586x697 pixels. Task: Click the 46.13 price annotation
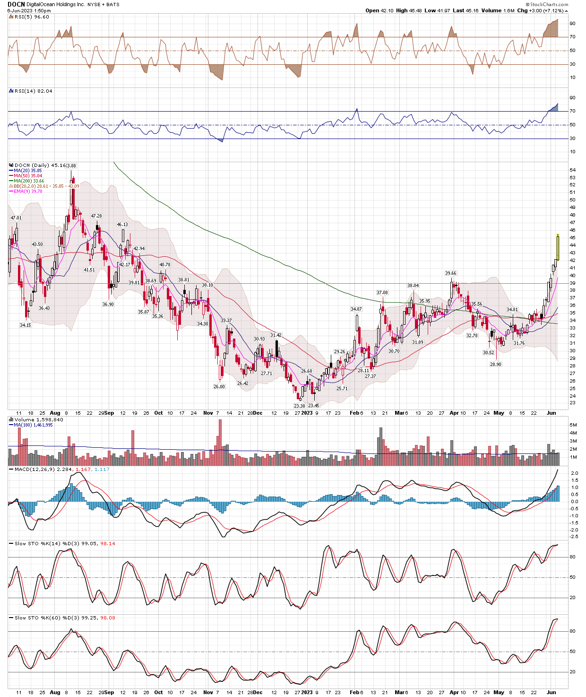[x=122, y=225]
